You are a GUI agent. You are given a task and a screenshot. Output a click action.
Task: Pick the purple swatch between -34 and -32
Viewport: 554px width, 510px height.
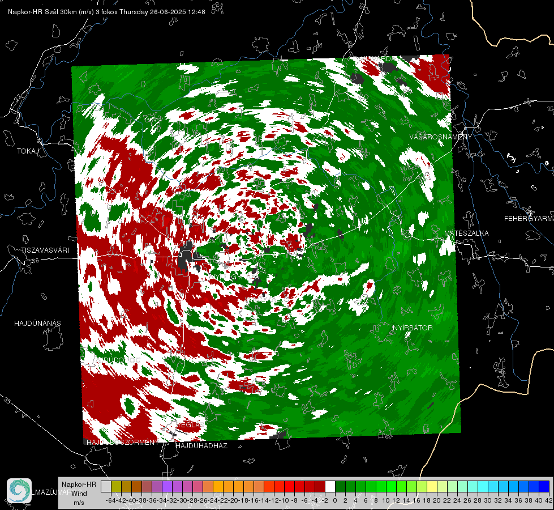(167, 486)
